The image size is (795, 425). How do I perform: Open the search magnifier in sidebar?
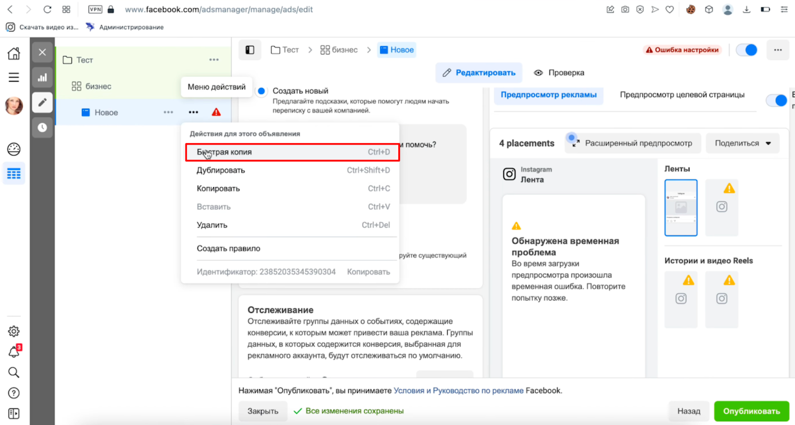pyautogui.click(x=14, y=372)
